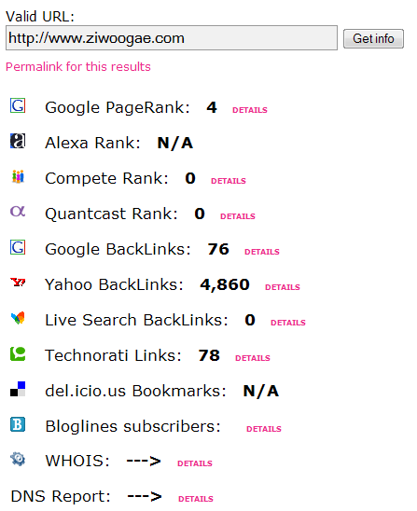Click the Google PageRank icon

(x=18, y=105)
